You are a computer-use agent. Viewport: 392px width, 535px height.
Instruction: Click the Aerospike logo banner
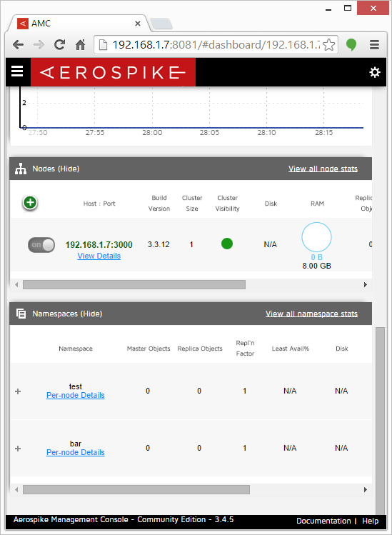tap(113, 72)
